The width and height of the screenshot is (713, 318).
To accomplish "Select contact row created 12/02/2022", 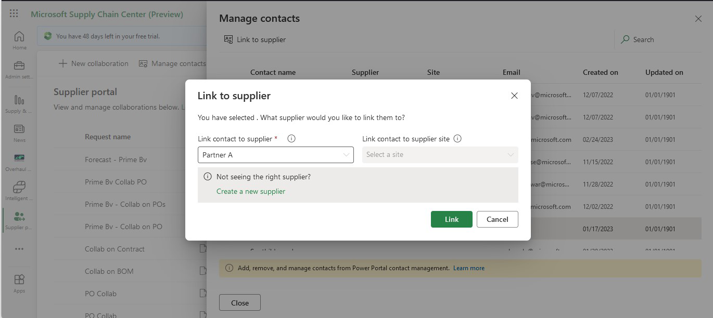I will tap(616, 206).
